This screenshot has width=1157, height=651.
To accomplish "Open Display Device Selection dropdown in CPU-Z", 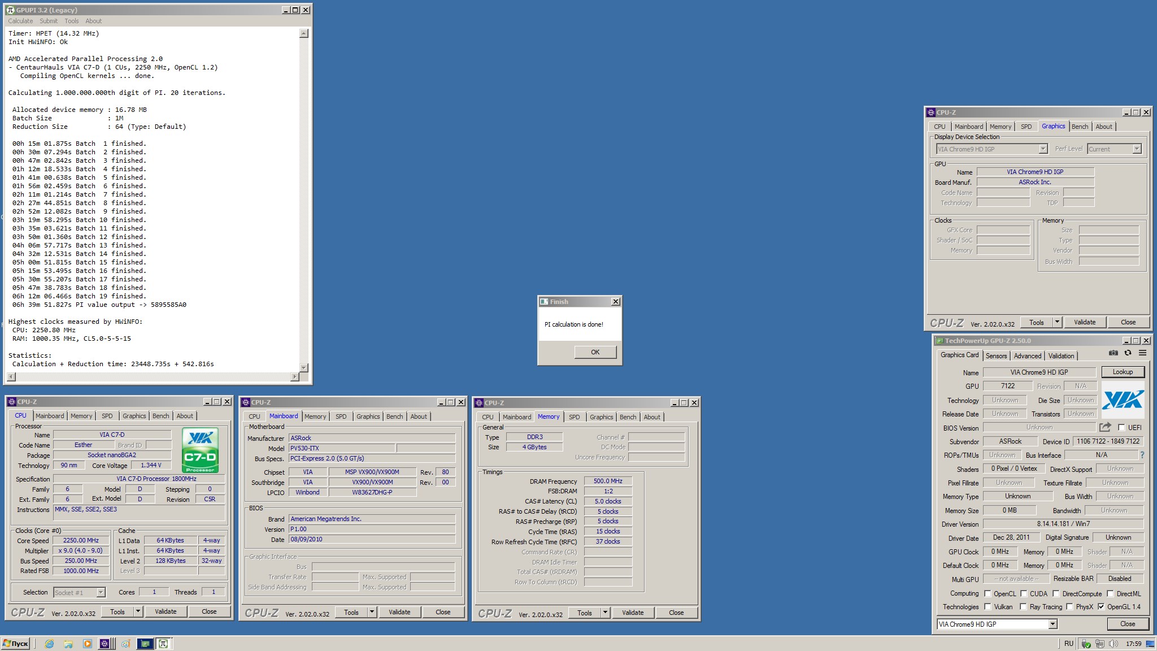I will [x=1043, y=149].
